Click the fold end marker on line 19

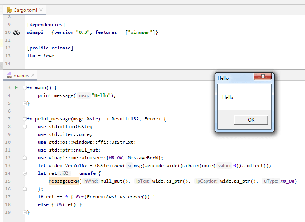[25, 212]
